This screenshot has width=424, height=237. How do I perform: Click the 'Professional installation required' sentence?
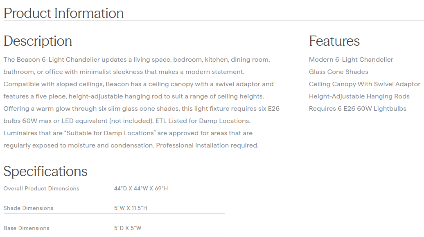coord(207,145)
